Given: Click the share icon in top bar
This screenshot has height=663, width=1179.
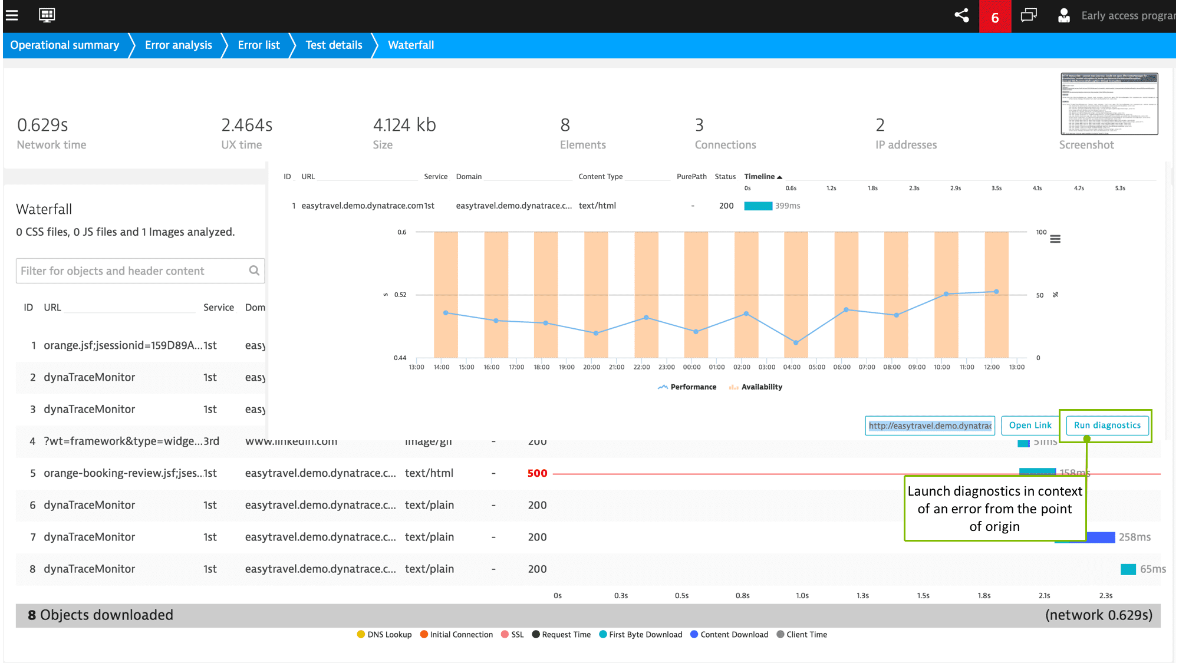Looking at the screenshot, I should click(961, 15).
